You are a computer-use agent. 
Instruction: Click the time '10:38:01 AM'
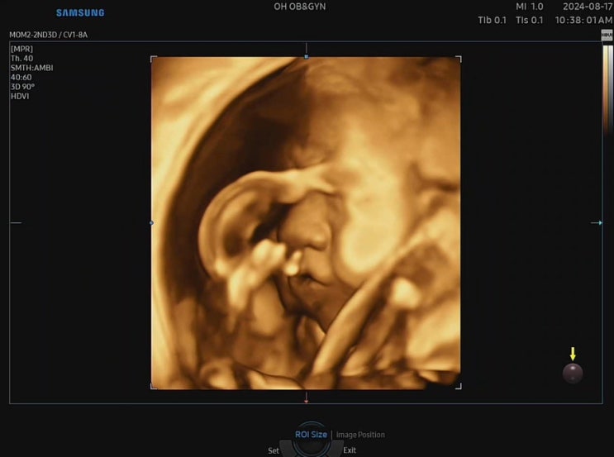583,20
